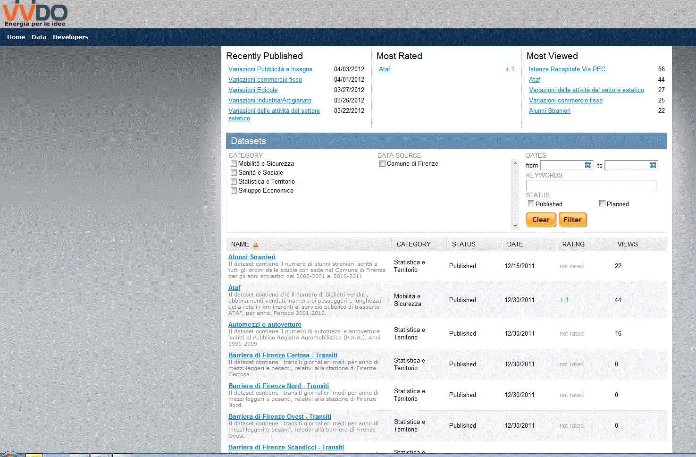The height and width of the screenshot is (457, 696).
Task: Click the NAME column sort arrow
Action: (x=256, y=245)
